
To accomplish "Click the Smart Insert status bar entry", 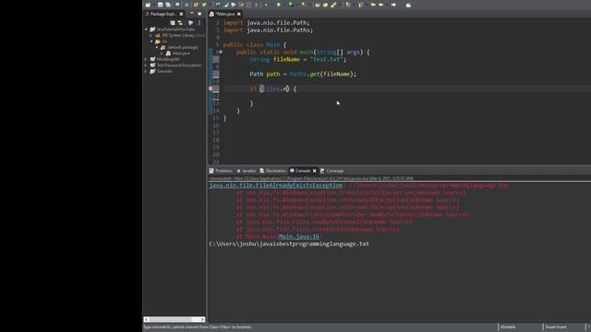I will [x=556, y=327].
